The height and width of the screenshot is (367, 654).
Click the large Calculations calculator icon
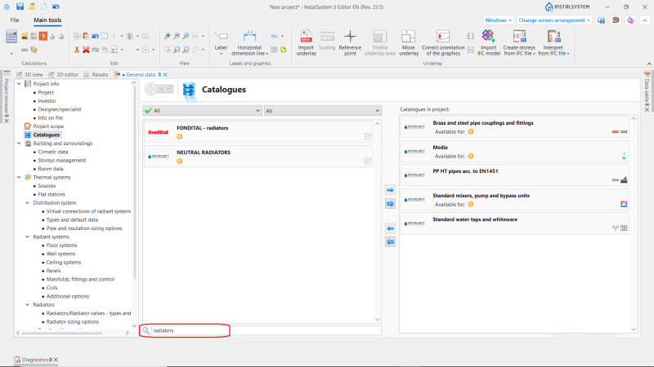(11, 36)
